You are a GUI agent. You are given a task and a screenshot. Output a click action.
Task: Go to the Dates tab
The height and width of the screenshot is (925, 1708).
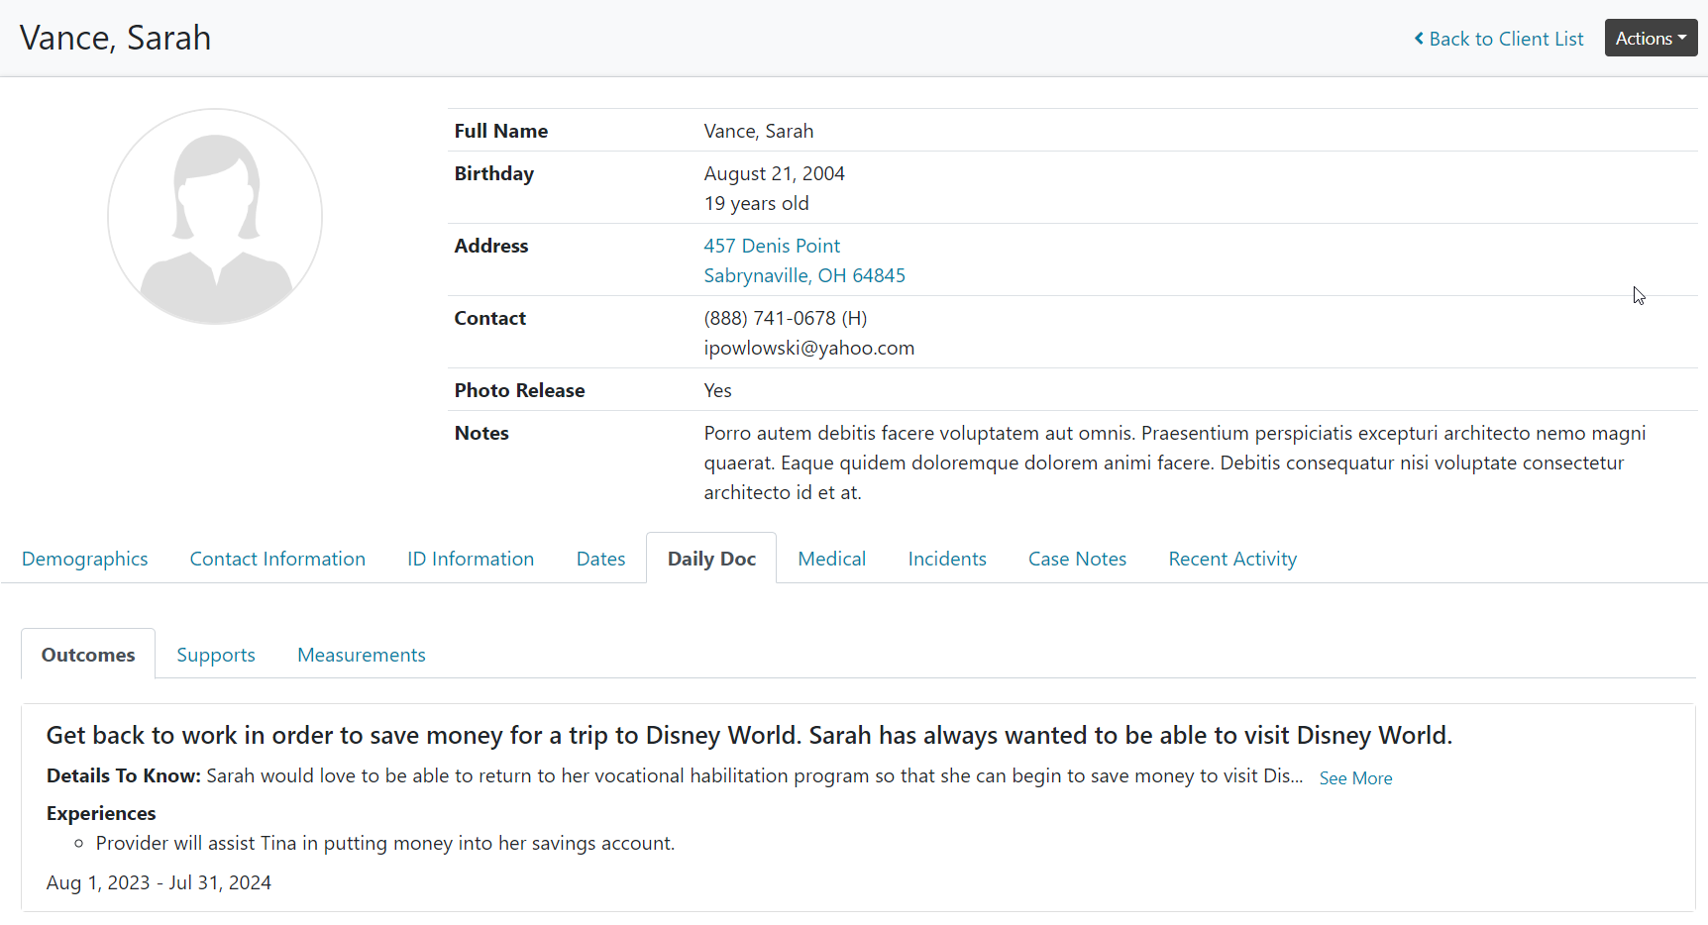[x=600, y=559]
